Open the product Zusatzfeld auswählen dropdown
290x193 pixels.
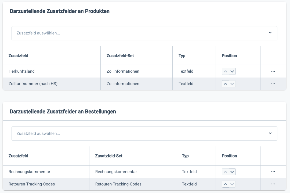click(x=140, y=33)
